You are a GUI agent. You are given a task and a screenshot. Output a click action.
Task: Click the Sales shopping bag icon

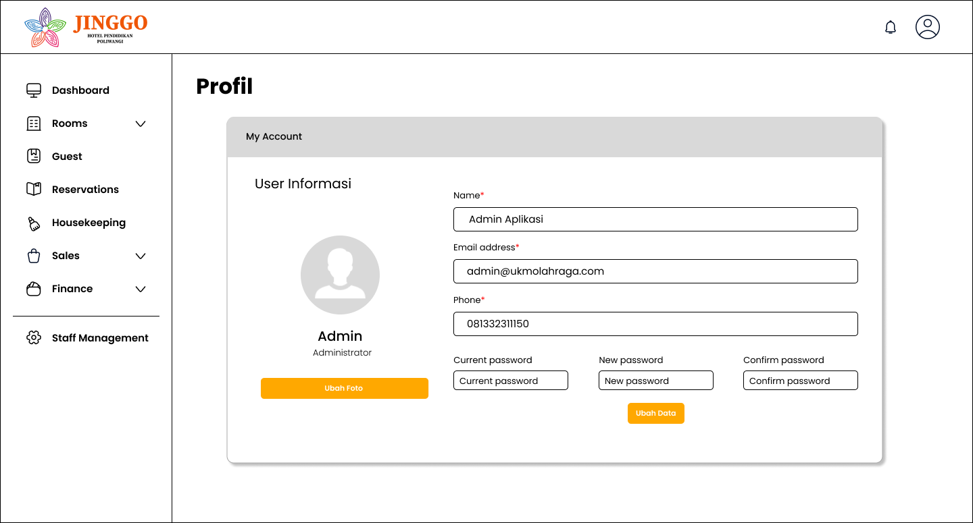34,256
